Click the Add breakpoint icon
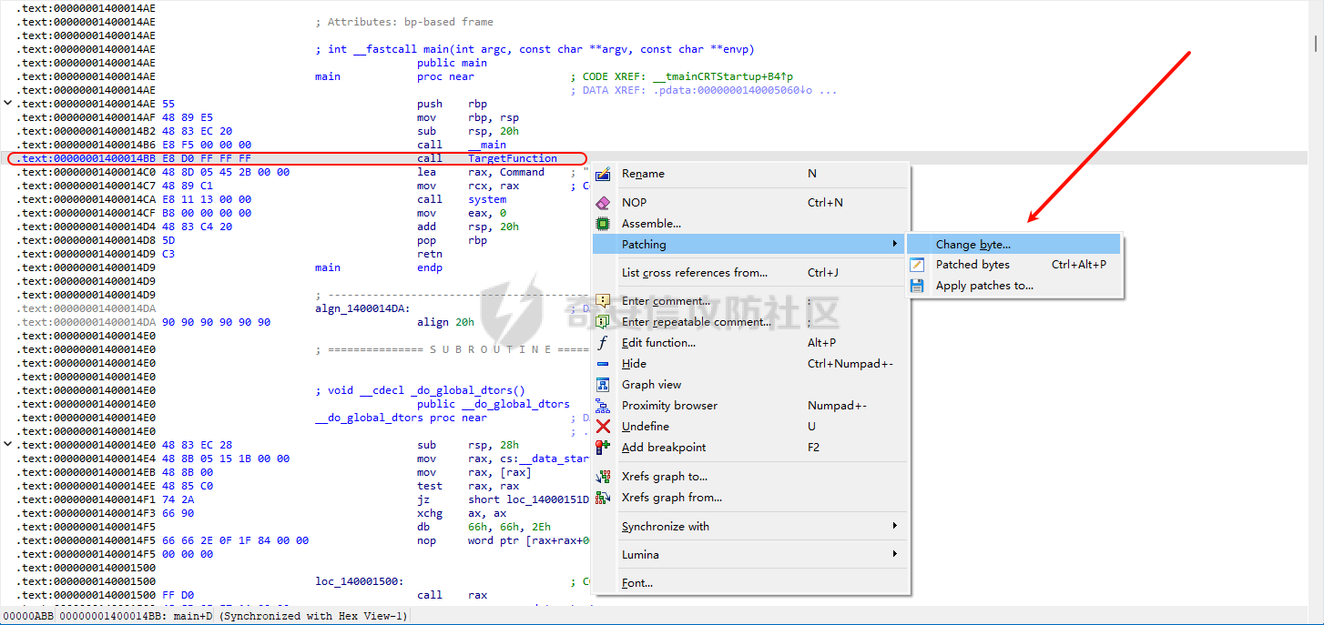 603,448
